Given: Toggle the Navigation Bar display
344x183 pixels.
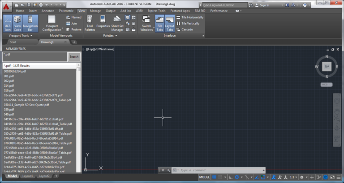Looking at the screenshot, I should tap(30, 23).
